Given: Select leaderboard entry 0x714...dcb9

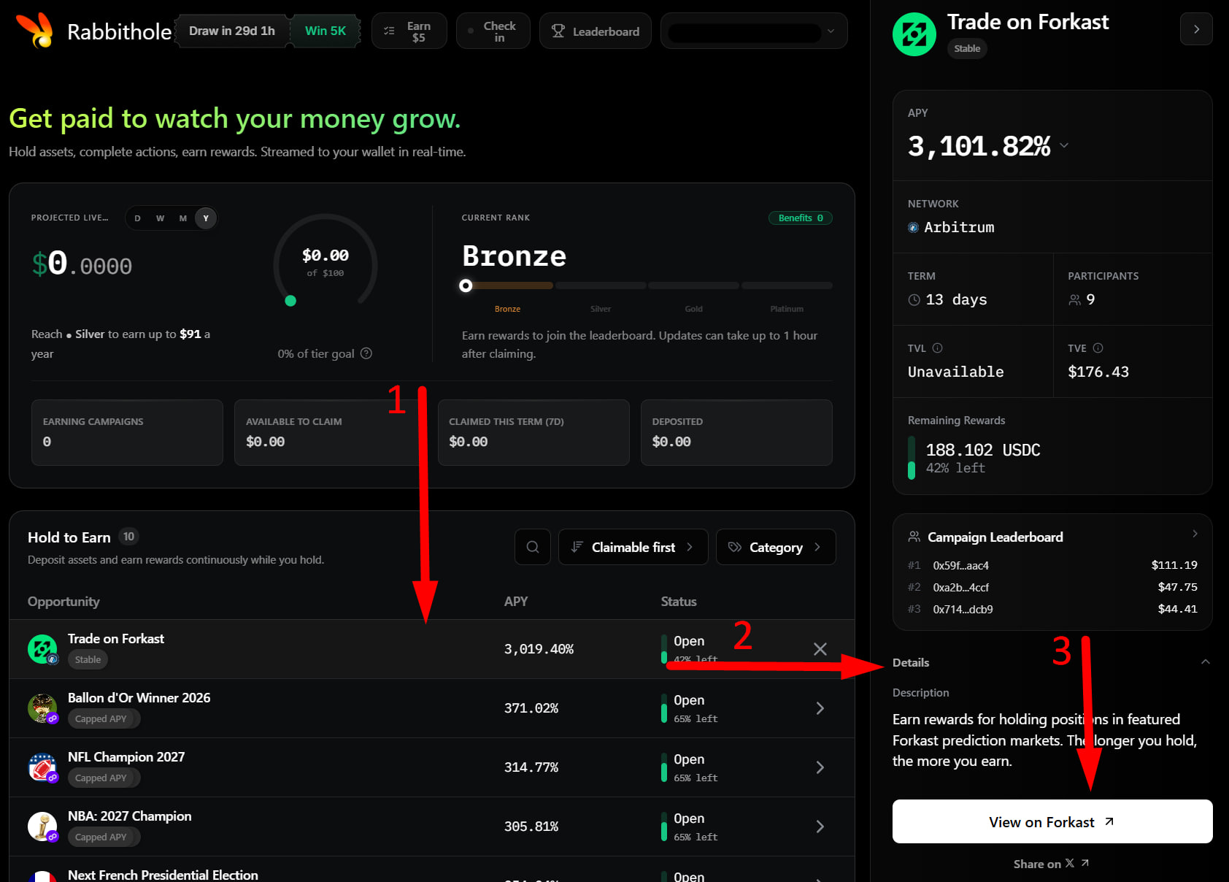Looking at the screenshot, I should coord(1052,609).
